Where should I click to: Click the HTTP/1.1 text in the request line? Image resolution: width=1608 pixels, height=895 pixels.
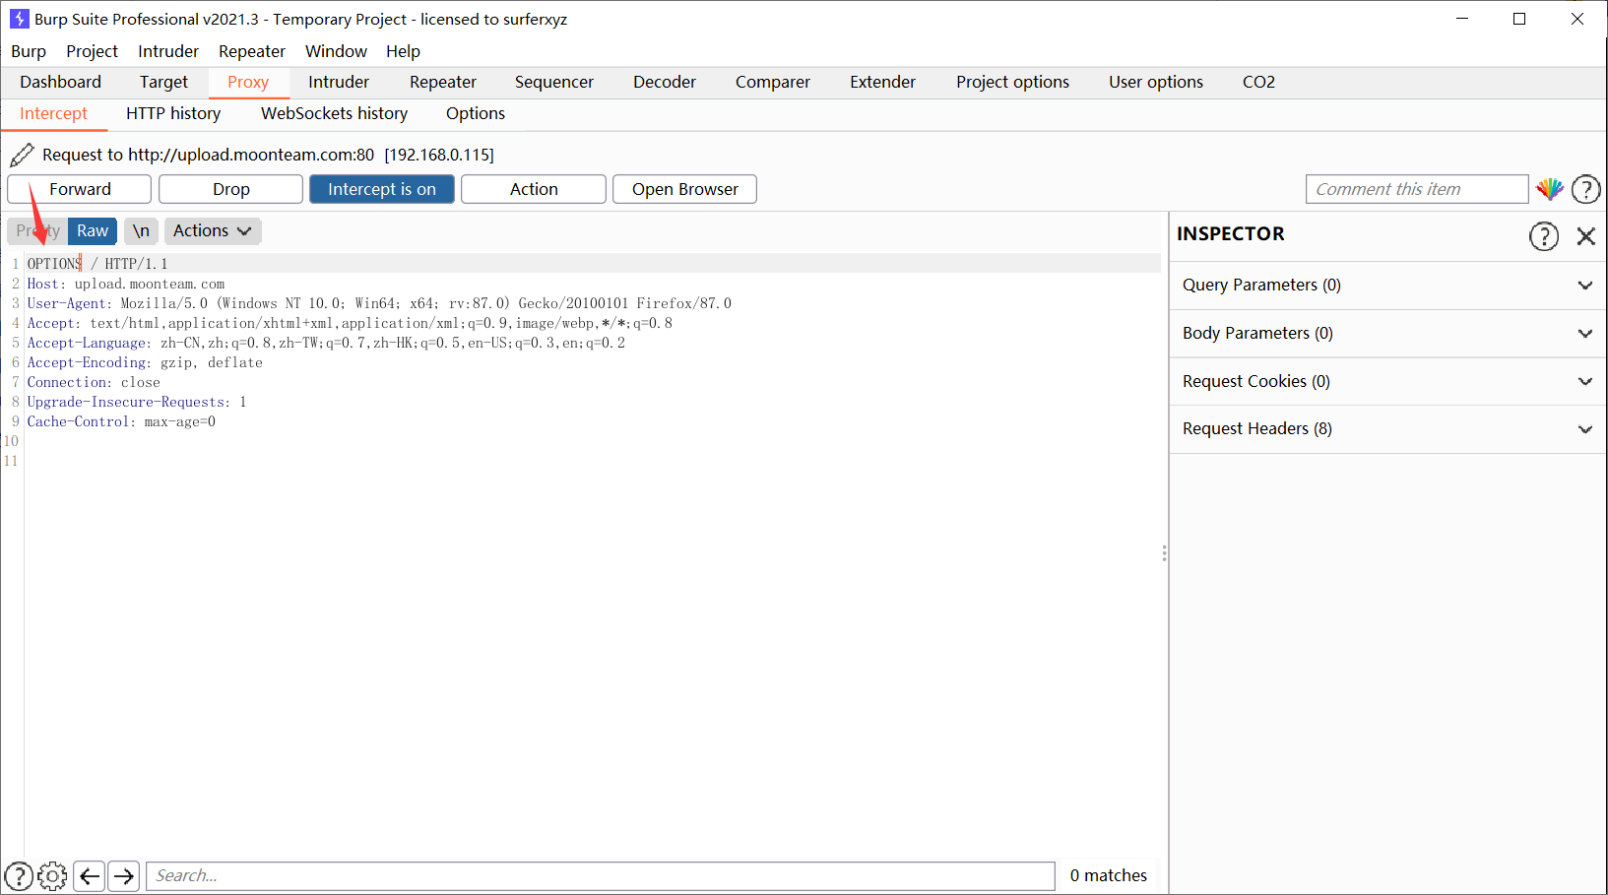click(137, 264)
